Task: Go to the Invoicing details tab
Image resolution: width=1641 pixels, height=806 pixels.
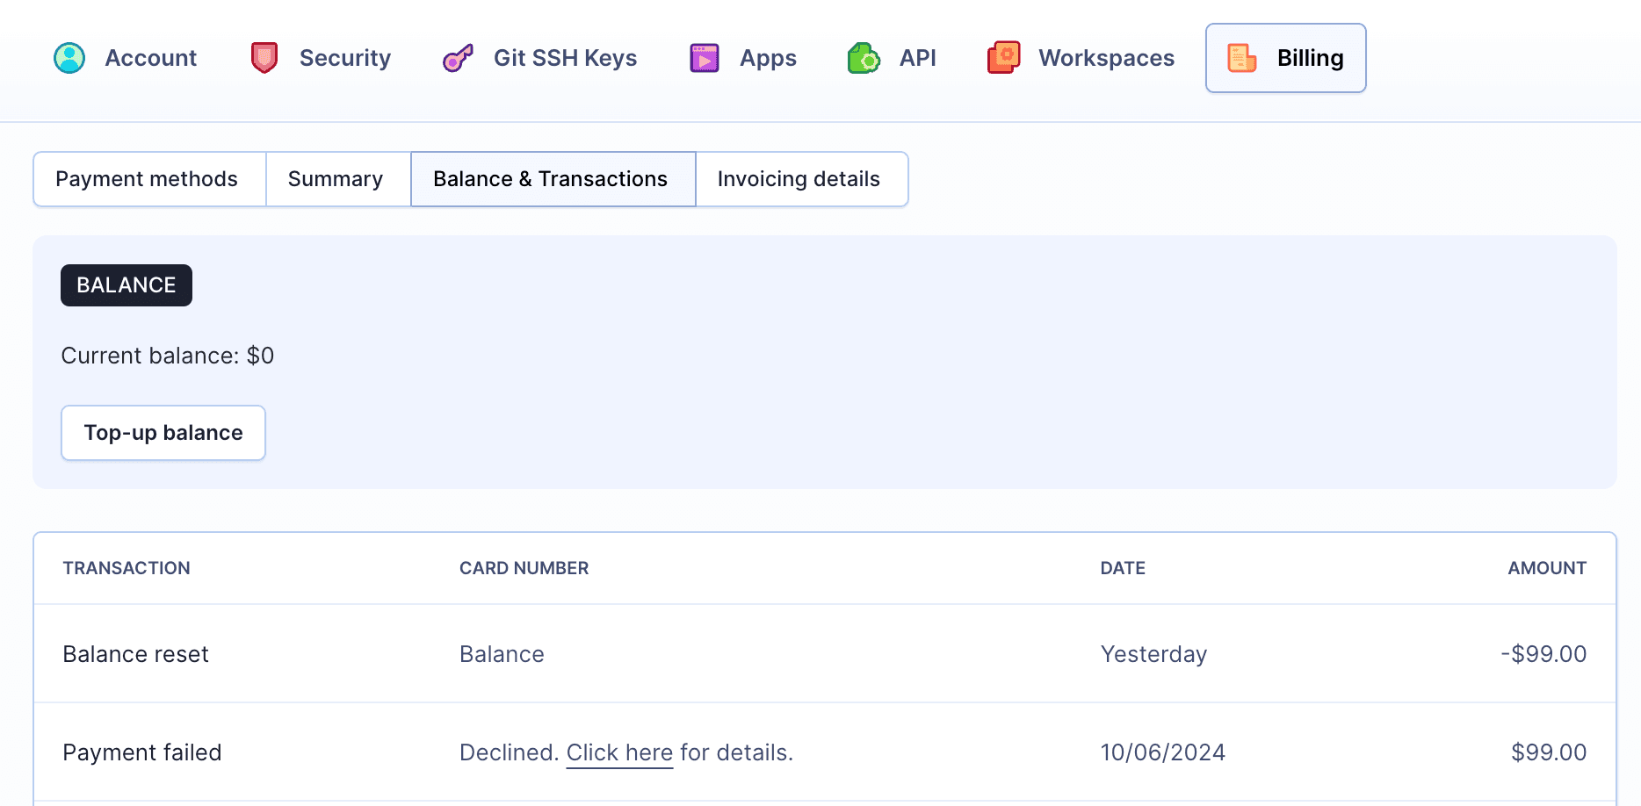Action: 799,179
